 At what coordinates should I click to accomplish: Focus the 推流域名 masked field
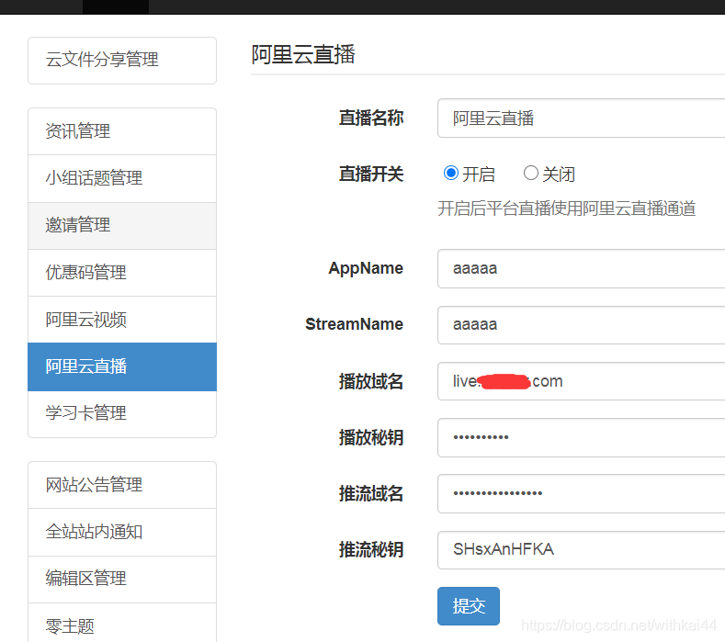pyautogui.click(x=582, y=493)
